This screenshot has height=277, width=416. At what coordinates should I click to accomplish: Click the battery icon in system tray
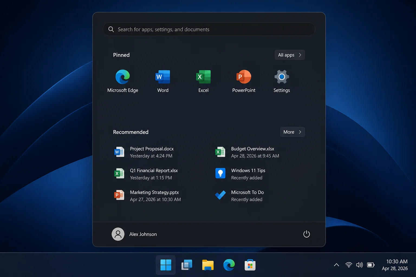pyautogui.click(x=371, y=265)
